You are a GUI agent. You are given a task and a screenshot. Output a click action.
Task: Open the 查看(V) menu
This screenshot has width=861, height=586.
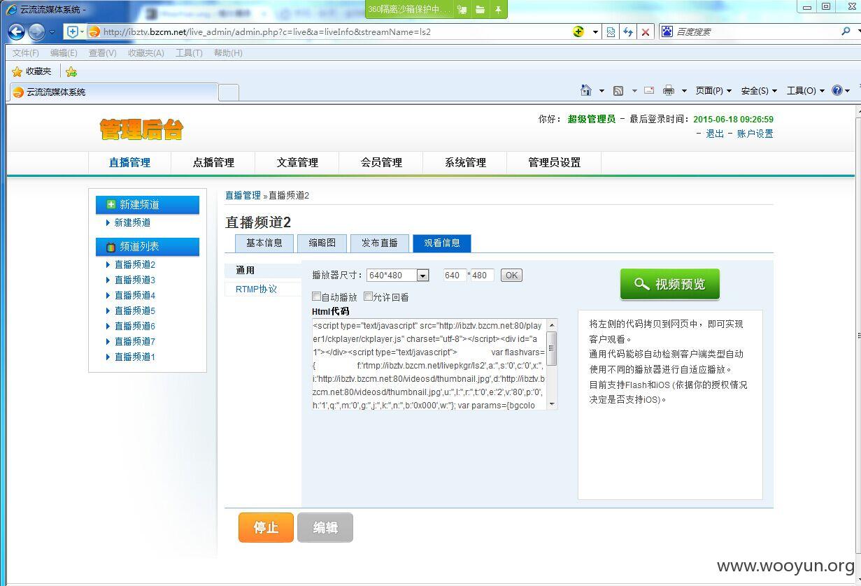(x=102, y=53)
